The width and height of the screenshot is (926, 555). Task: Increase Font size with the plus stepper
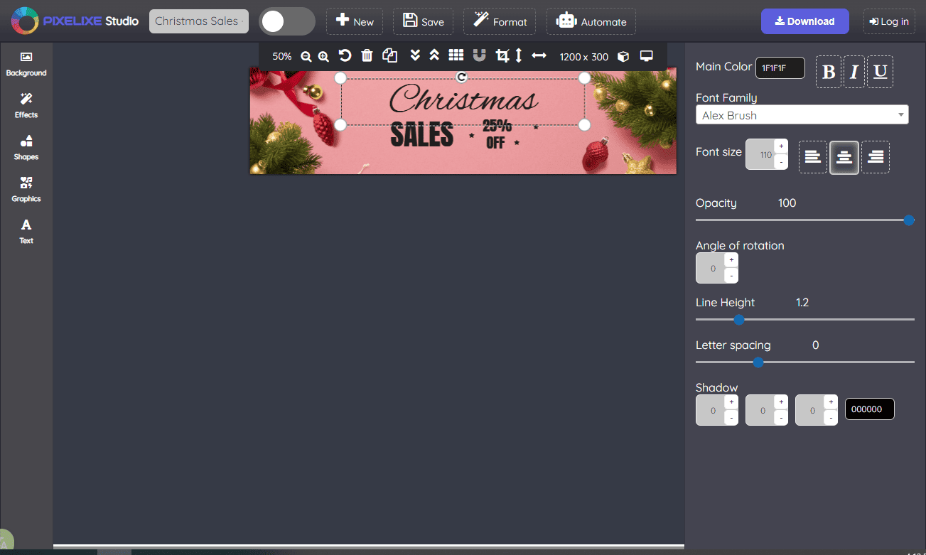coord(781,146)
